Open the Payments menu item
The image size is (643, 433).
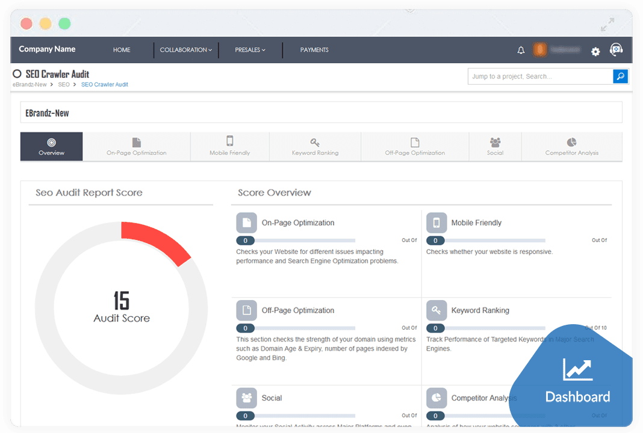click(x=314, y=50)
